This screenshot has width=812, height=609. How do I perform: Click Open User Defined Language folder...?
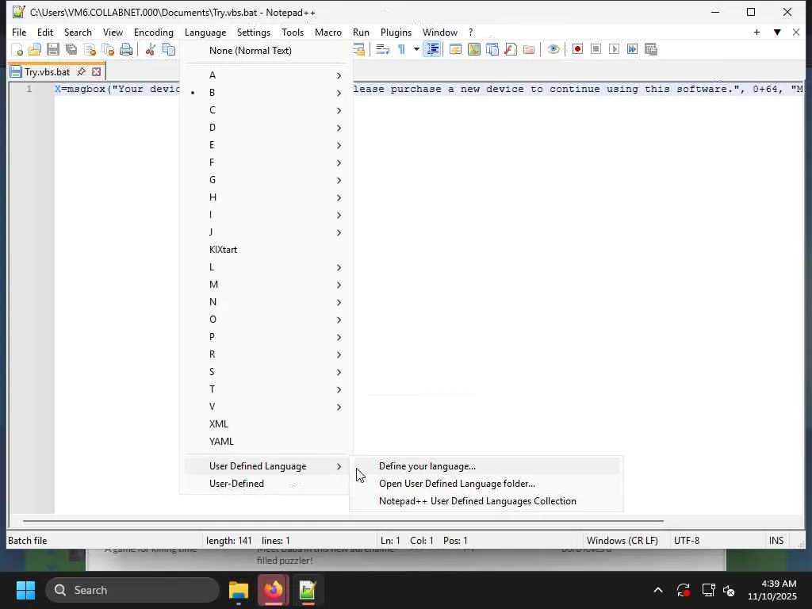click(486, 484)
